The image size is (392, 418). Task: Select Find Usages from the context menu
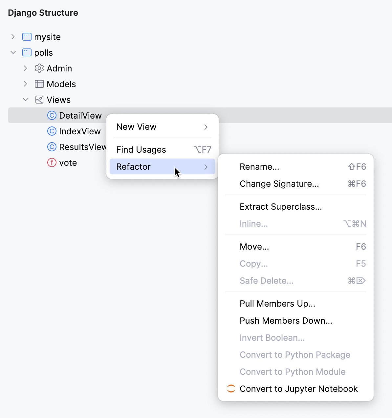click(141, 149)
